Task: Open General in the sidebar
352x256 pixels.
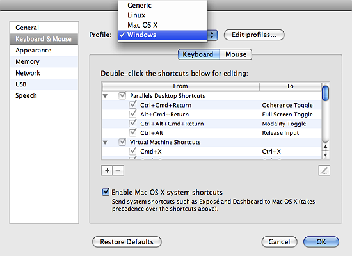Action: [x=44, y=28]
